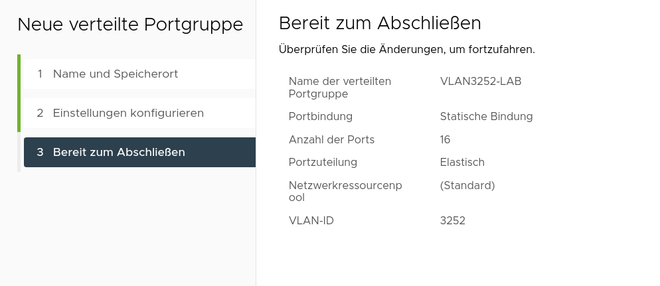Viewport: 660px width, 286px height.
Task: Click step number 3 in wizard sidebar
Action: 40,152
